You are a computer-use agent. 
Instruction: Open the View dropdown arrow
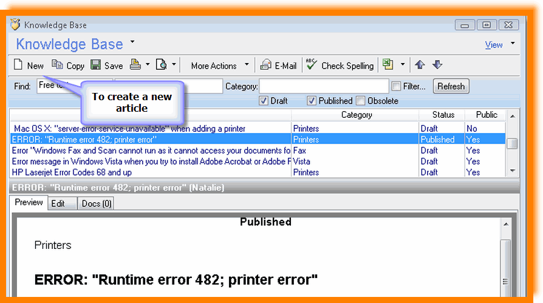point(512,44)
